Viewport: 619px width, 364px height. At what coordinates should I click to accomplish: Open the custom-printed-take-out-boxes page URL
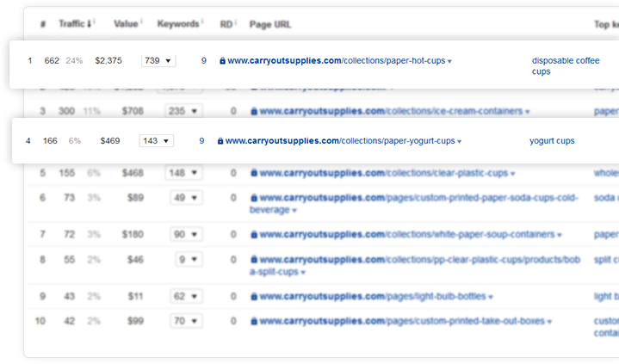pos(402,321)
